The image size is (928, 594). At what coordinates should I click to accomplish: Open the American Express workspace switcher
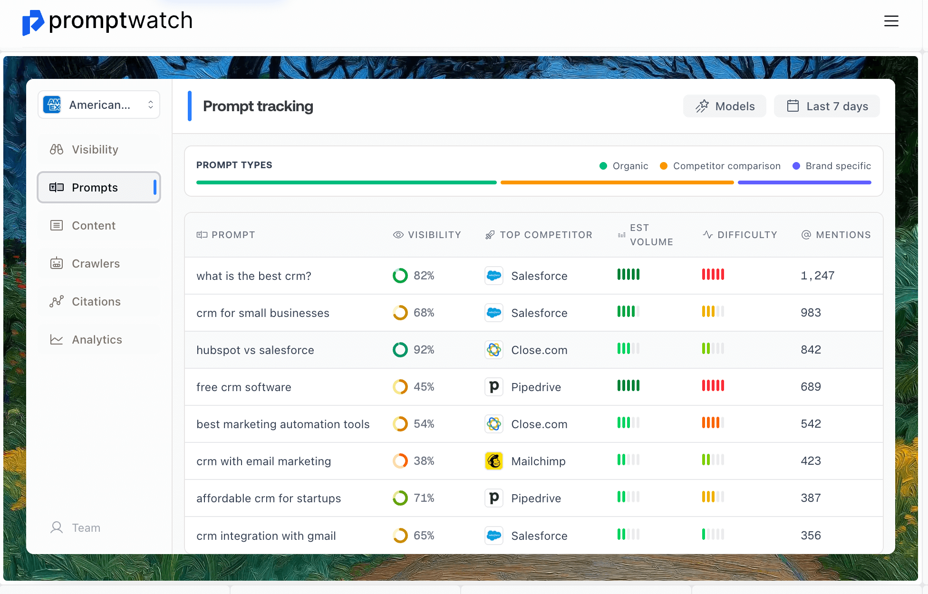[x=98, y=105]
